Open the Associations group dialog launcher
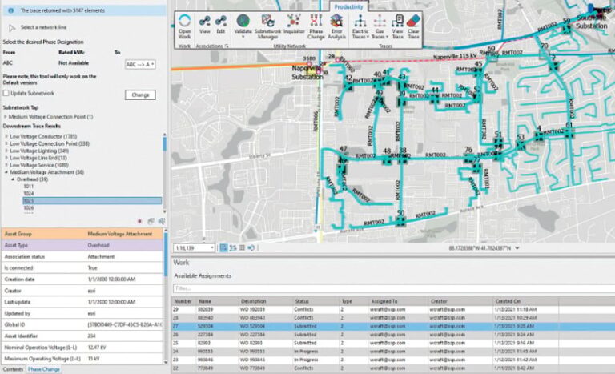Screen dimensions: 615x374 click(x=227, y=46)
